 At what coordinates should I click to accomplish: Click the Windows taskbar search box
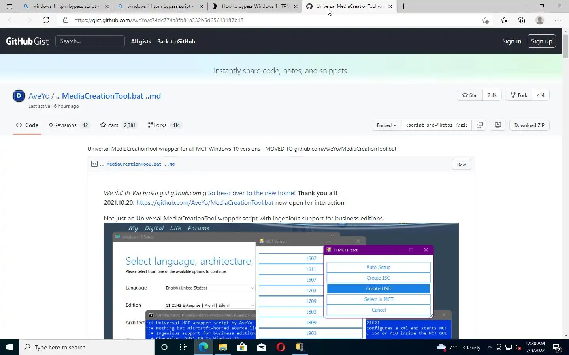click(87, 347)
